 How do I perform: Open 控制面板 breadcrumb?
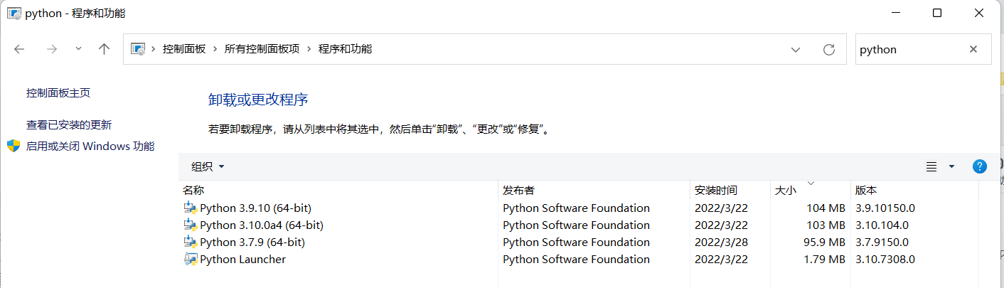(184, 49)
